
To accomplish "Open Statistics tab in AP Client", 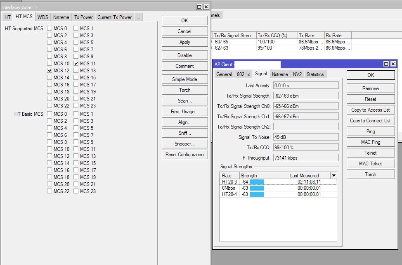I will tap(315, 74).
